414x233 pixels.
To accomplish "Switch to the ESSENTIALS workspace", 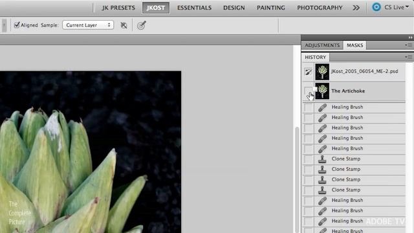I will click(x=194, y=8).
